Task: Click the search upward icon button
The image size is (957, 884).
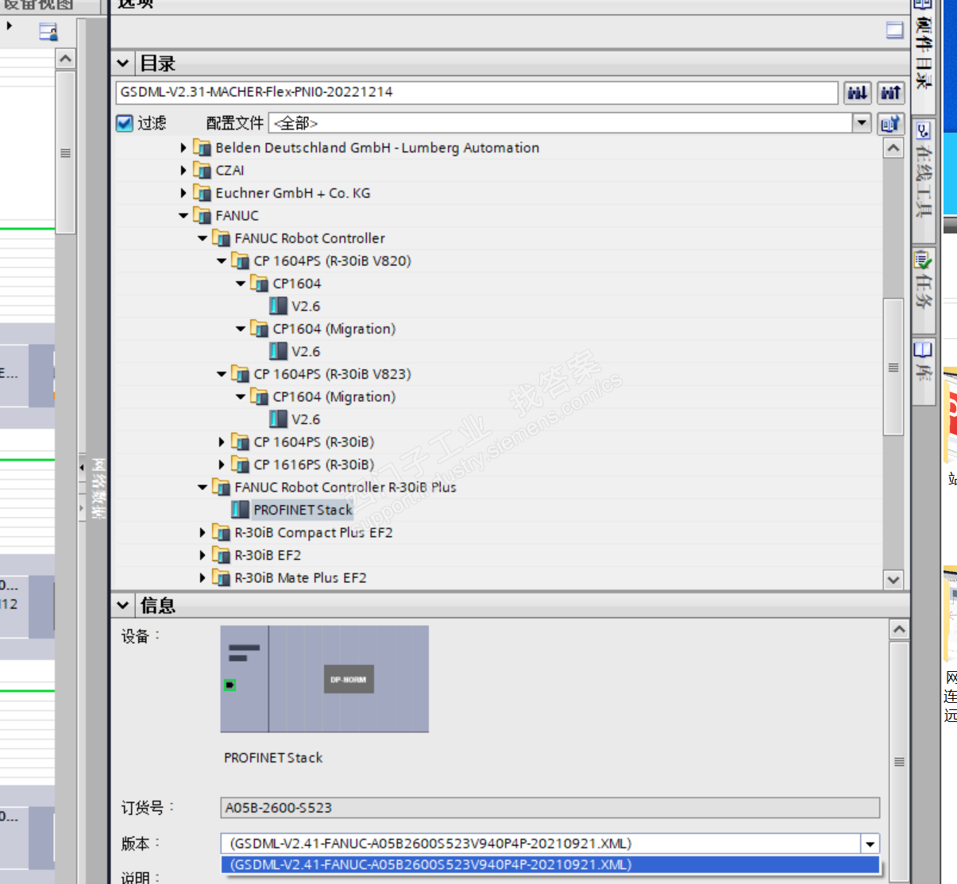Action: coord(891,93)
